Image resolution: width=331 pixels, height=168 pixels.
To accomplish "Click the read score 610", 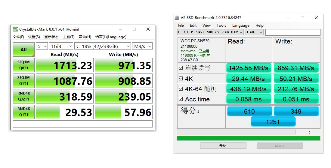I will [x=249, y=111].
